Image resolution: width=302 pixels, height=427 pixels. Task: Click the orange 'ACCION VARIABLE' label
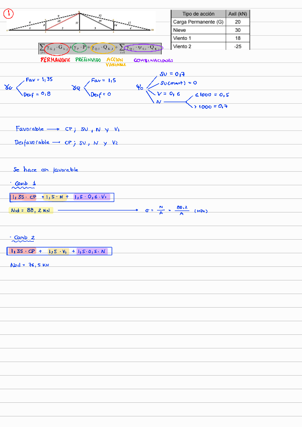116,62
